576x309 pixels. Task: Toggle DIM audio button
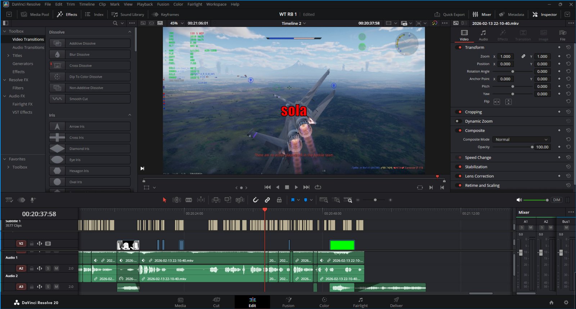pos(557,200)
